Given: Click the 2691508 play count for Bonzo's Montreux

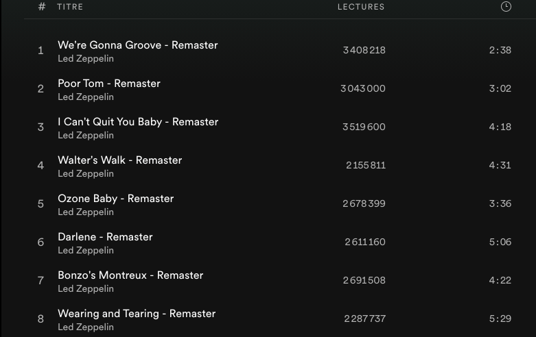Looking at the screenshot, I should click(x=364, y=280).
